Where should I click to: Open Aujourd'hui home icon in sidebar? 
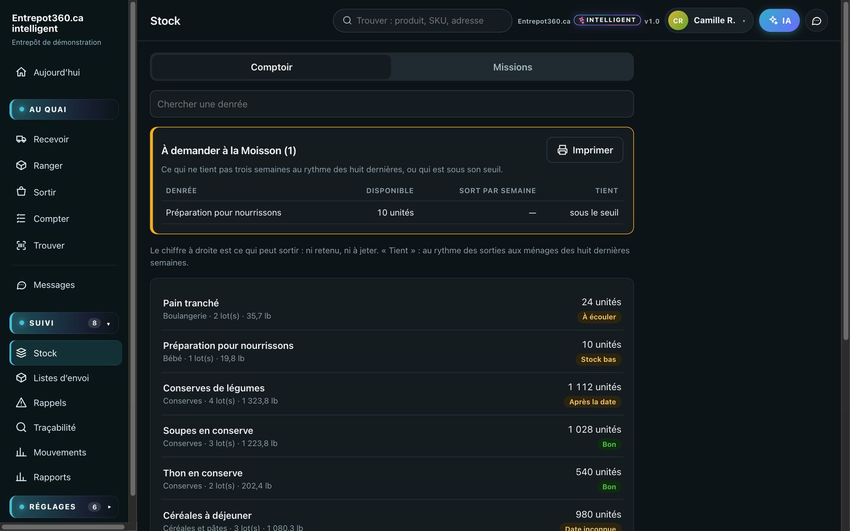[x=21, y=72]
